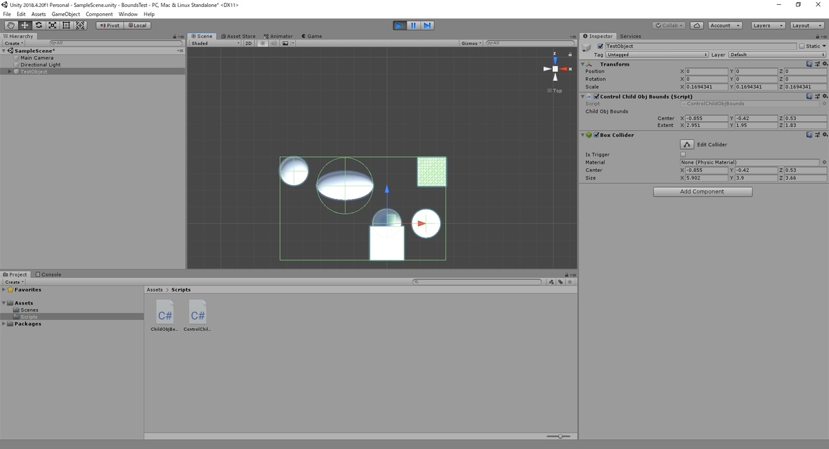Switch to the Game tab

coord(312,36)
